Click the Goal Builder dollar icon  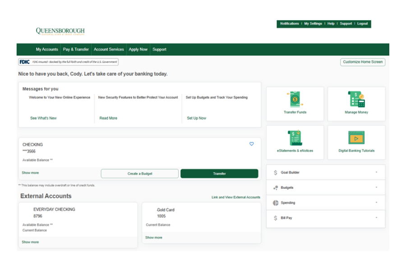[276, 173]
